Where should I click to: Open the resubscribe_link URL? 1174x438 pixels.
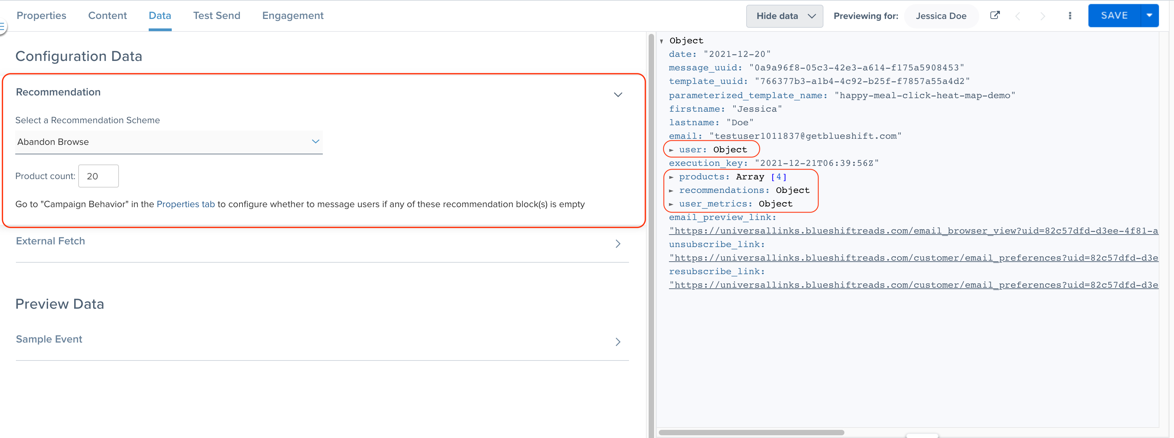click(913, 285)
